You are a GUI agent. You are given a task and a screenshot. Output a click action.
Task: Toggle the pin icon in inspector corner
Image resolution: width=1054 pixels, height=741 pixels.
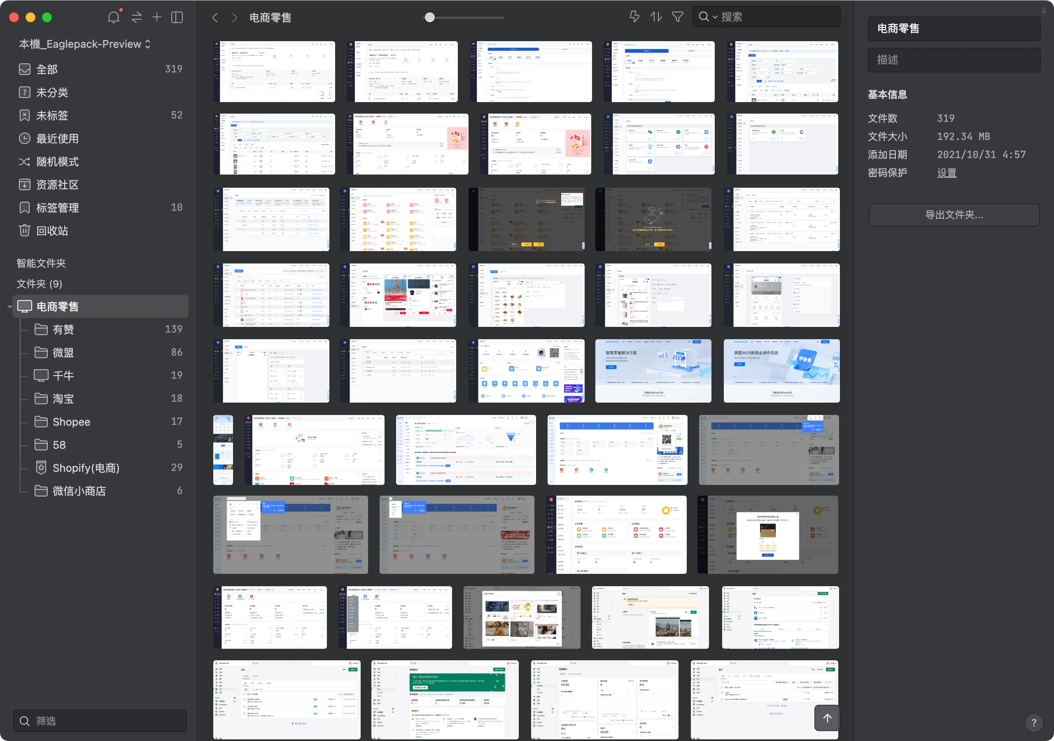(x=1044, y=11)
